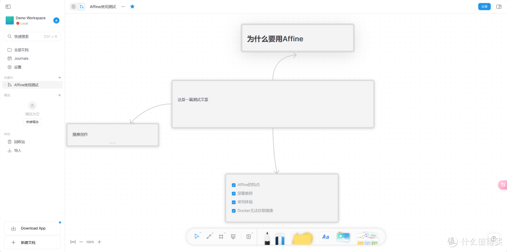Expand the 随意创作 note collapse handle
The image size is (507, 252).
(113, 142)
